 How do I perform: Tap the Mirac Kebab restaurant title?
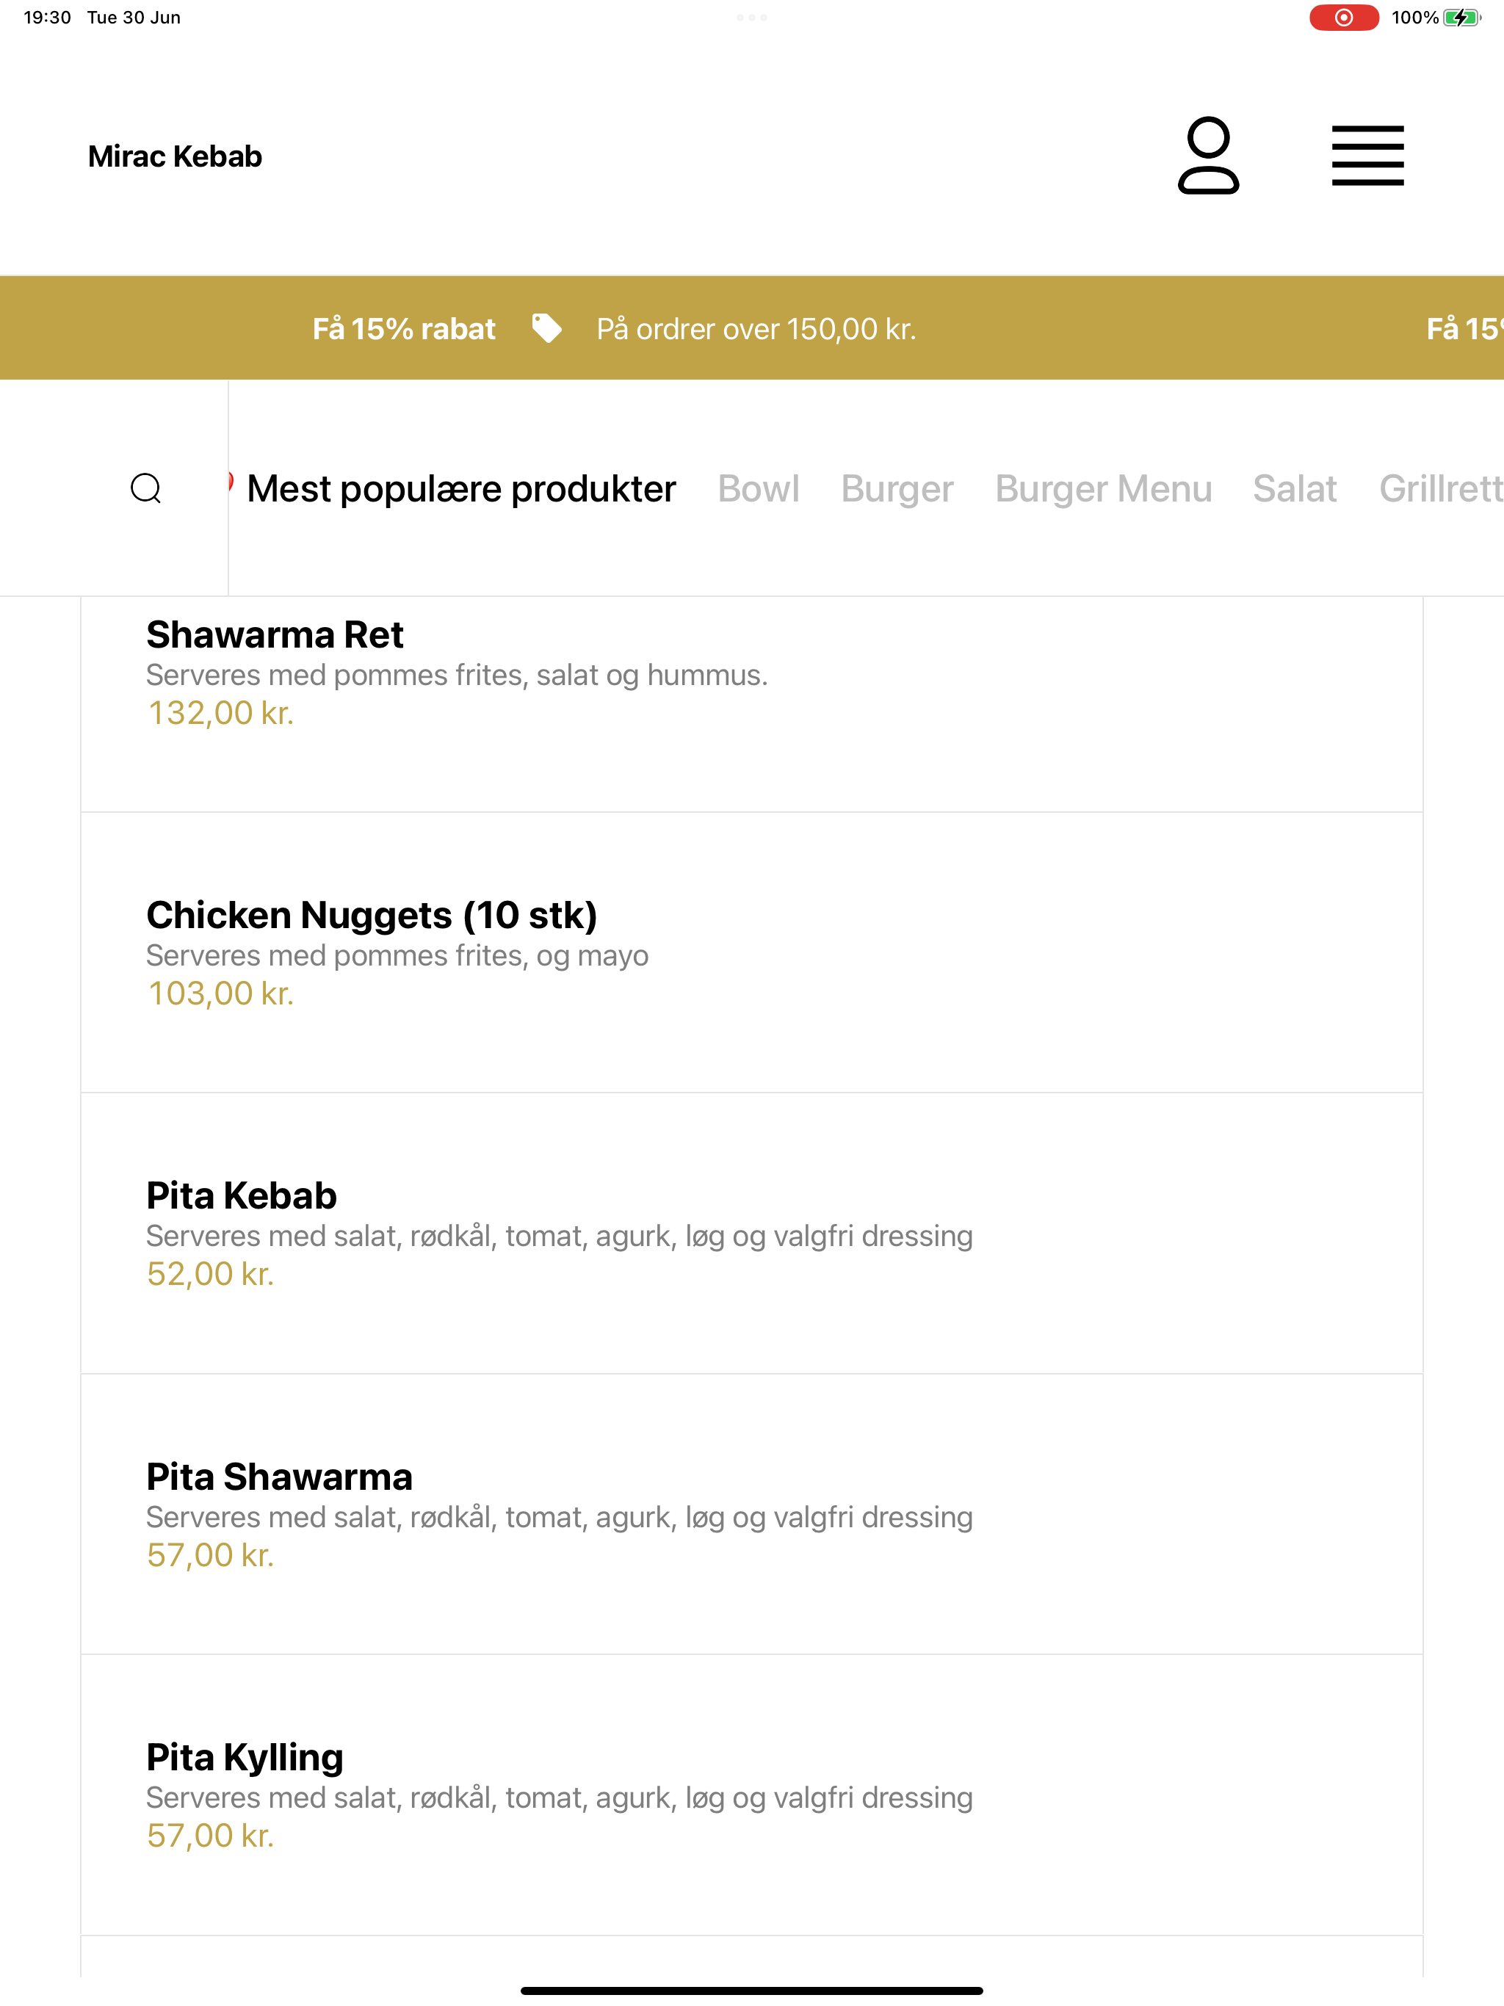pyautogui.click(x=175, y=156)
